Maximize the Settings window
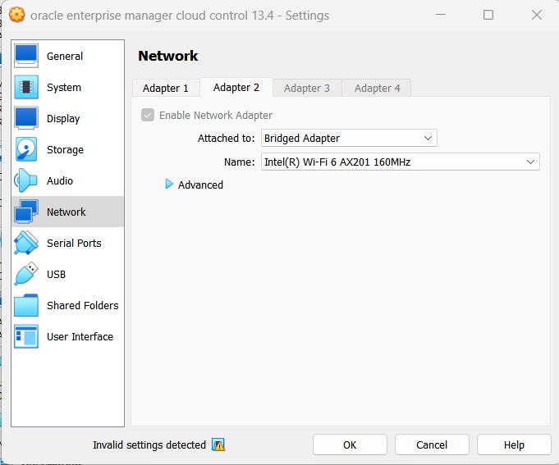The height and width of the screenshot is (465, 559). point(488,15)
